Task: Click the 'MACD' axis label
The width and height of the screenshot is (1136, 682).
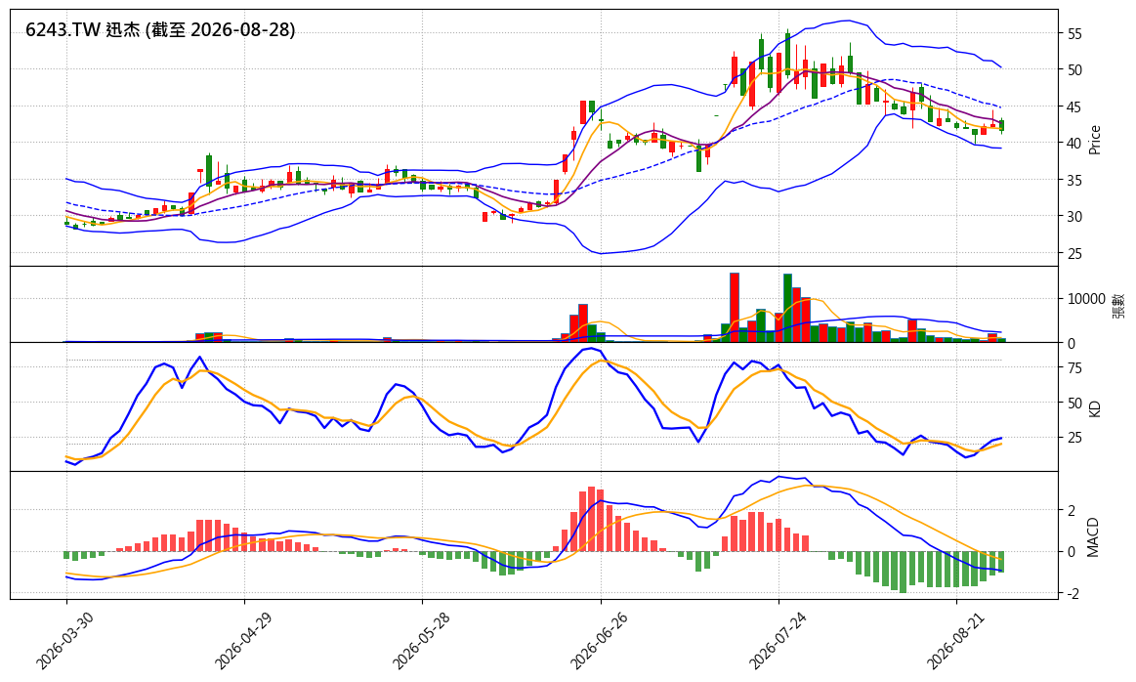Action: tap(1093, 537)
